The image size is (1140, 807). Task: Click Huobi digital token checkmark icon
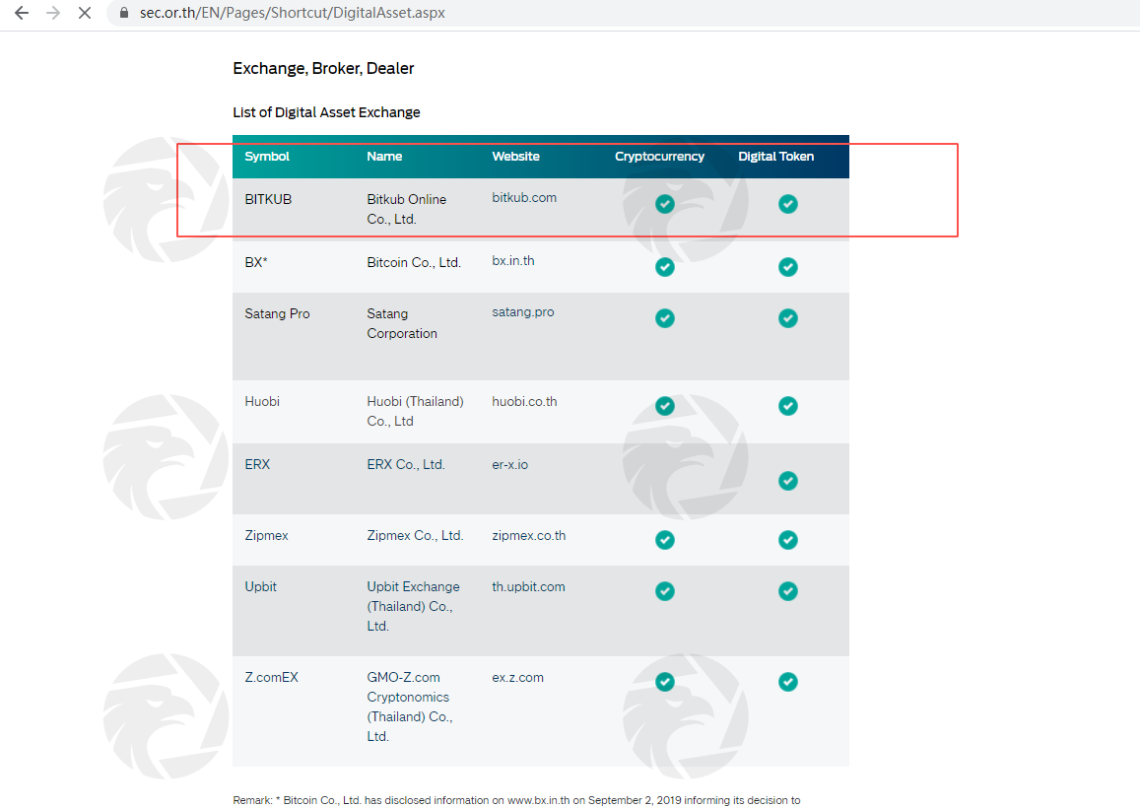[788, 406]
